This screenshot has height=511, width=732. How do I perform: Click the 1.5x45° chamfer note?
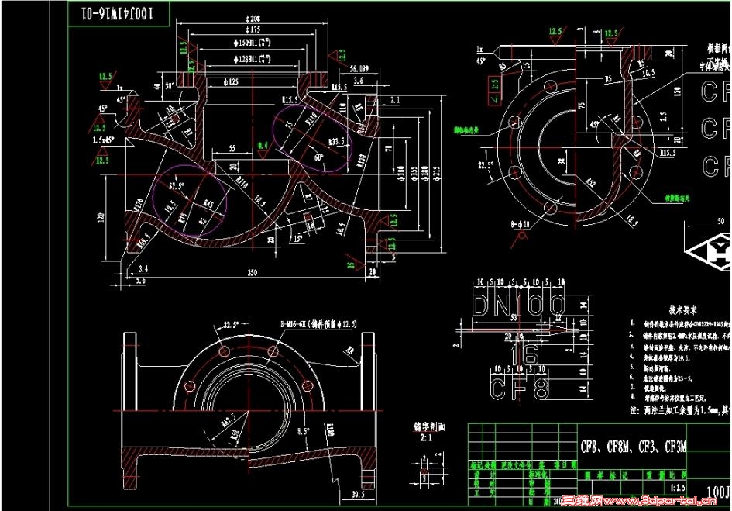(103, 140)
